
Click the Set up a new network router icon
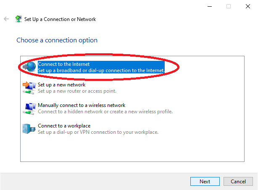coord(29,88)
